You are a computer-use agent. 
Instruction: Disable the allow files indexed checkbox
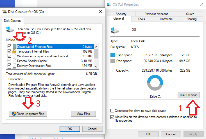[113, 117]
